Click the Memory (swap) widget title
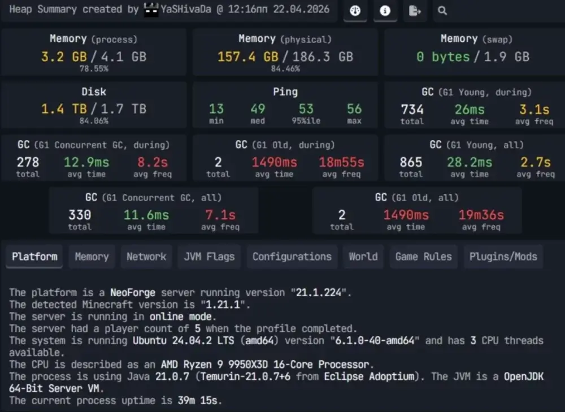565x412 pixels. pyautogui.click(x=476, y=39)
